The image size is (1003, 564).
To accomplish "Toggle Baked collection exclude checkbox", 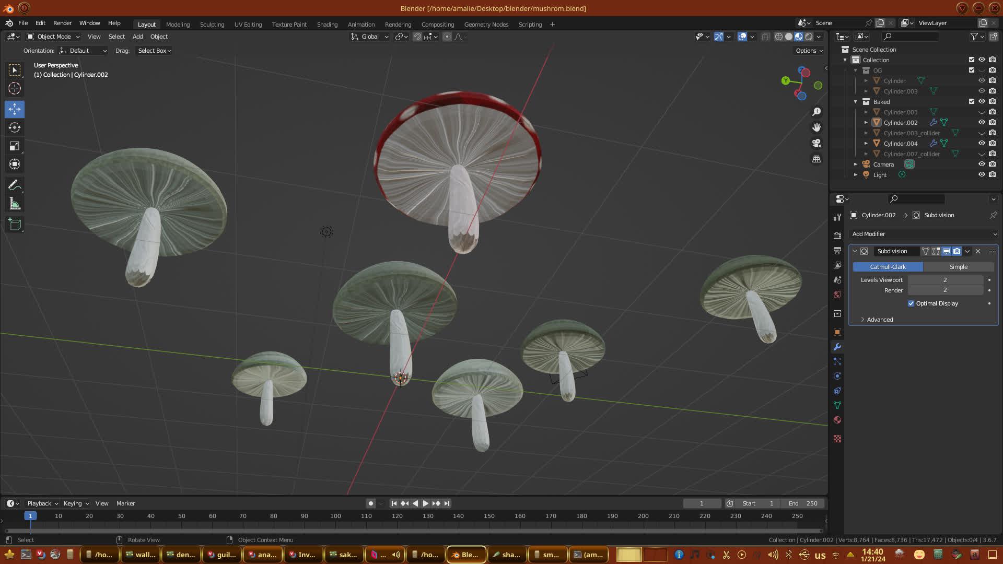I will tap(972, 101).
